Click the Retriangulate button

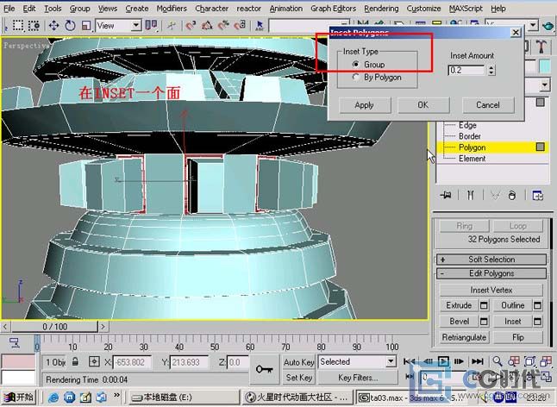[x=464, y=337]
